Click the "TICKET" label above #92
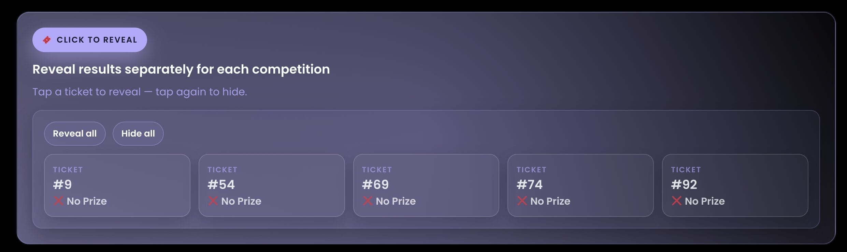 point(686,170)
